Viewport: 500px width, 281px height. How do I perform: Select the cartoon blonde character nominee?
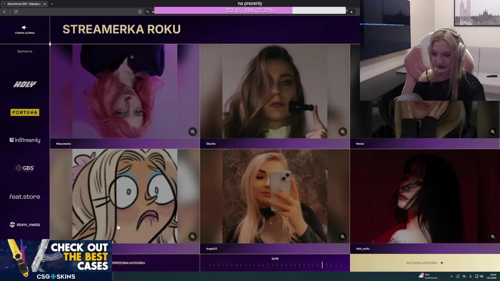pos(125,196)
